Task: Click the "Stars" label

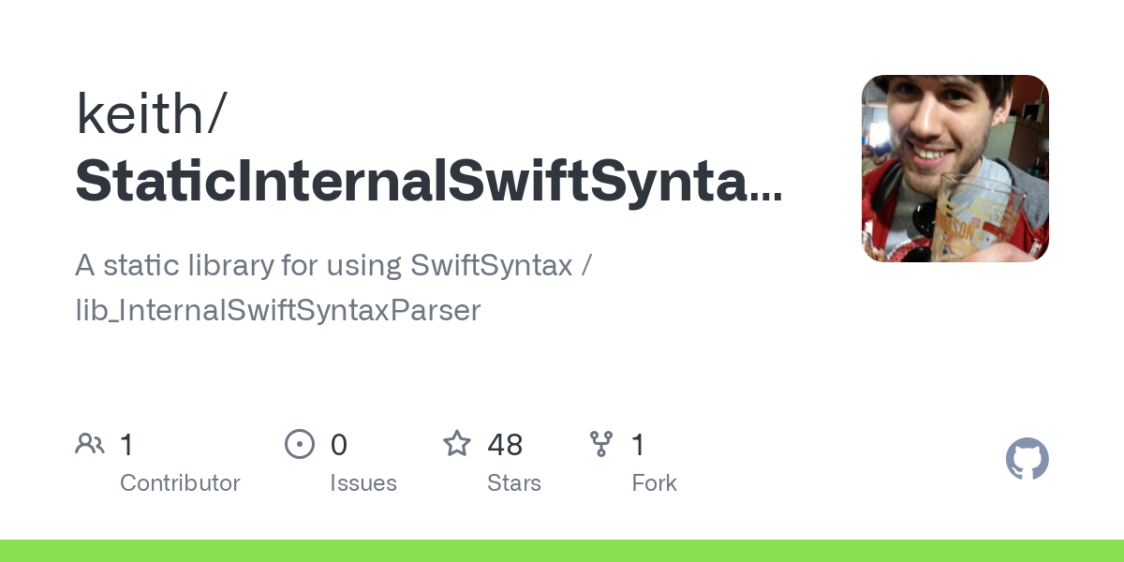Action: 514,483
